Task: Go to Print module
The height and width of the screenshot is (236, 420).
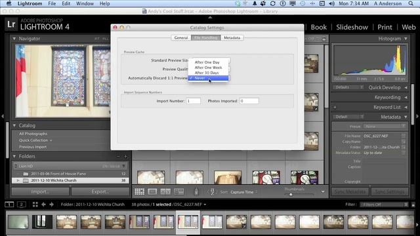Action: point(385,27)
